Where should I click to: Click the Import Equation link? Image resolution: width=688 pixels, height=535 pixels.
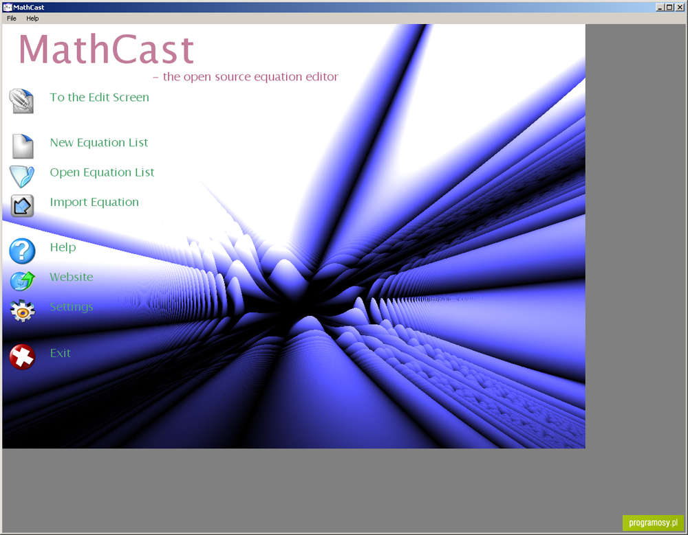coord(94,202)
